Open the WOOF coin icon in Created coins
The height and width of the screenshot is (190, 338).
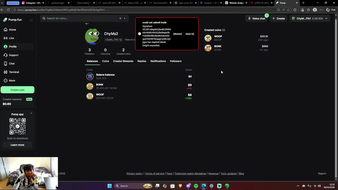pyautogui.click(x=208, y=38)
